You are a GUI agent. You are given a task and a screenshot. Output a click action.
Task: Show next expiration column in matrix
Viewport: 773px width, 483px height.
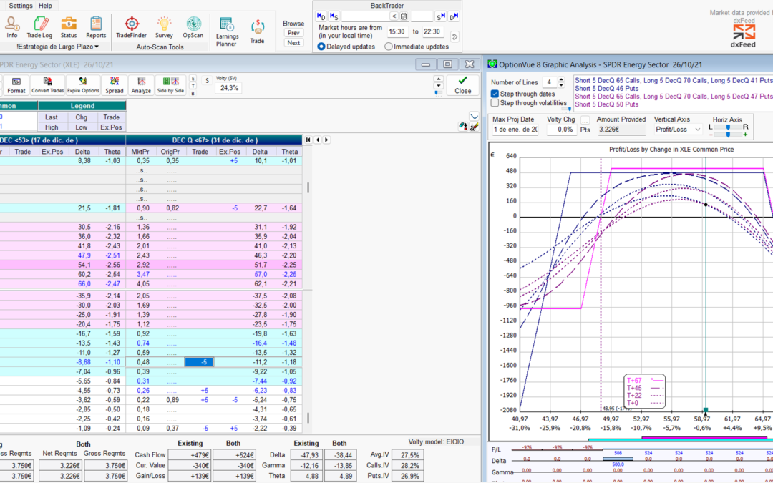pos(326,140)
